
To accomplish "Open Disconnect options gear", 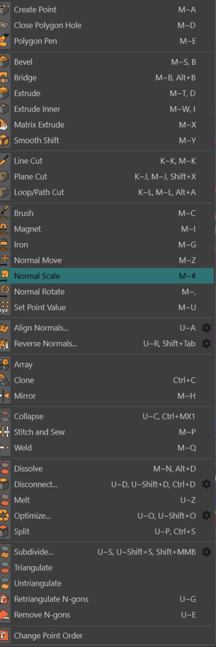I will [206, 484].
